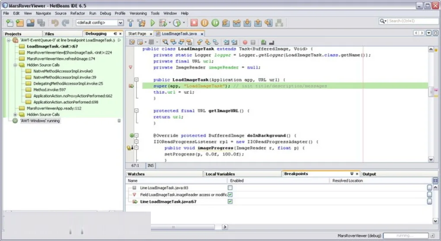
Task: Resume the AWT-EventQueue-0 thread arrow
Action: point(119,40)
